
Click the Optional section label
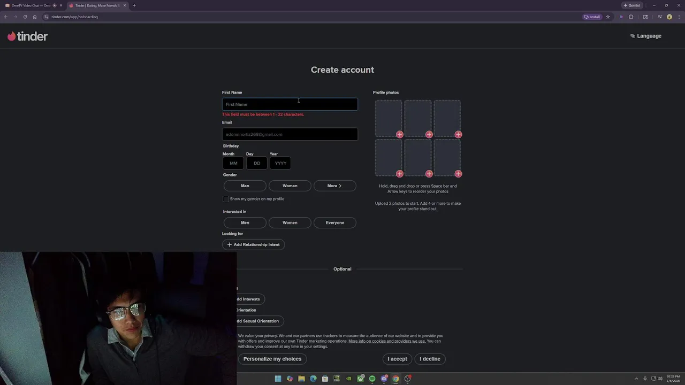342,269
